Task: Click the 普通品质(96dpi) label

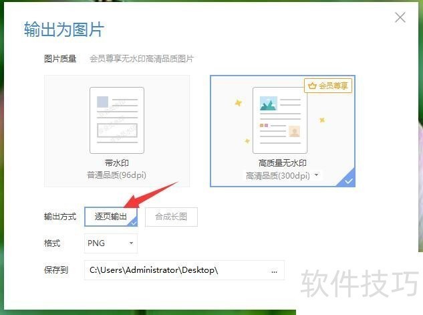Action: pos(116,175)
